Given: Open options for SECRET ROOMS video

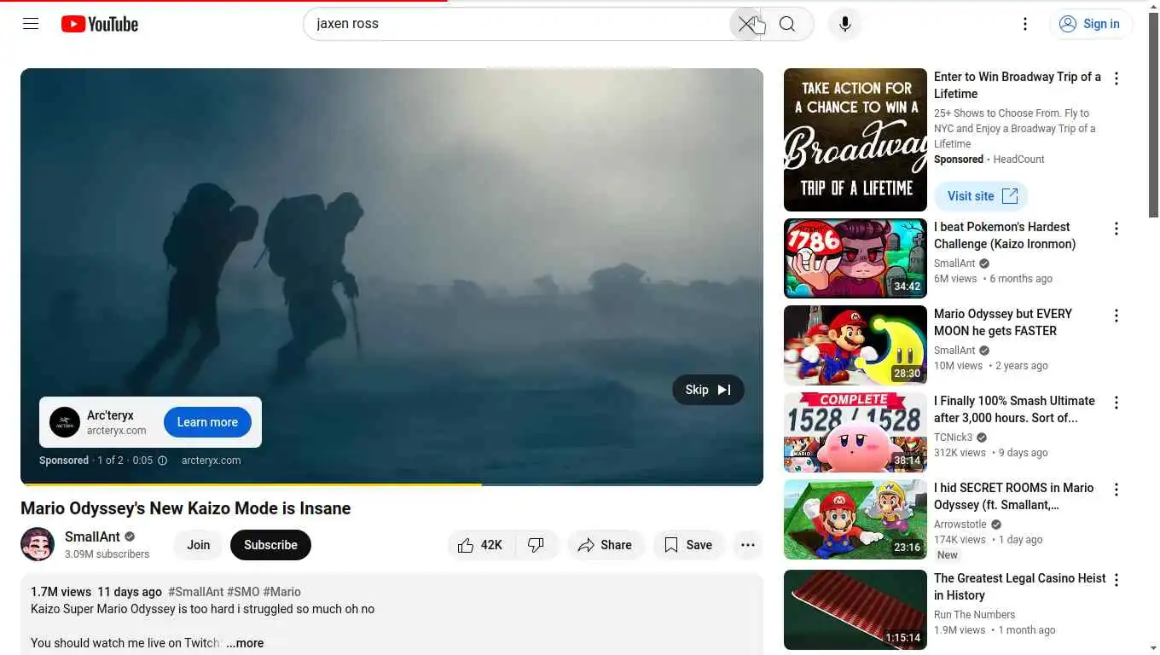Looking at the screenshot, I should click(x=1116, y=490).
